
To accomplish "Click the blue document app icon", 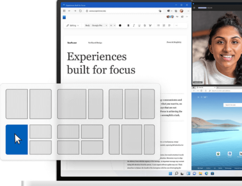I will point(64,17).
